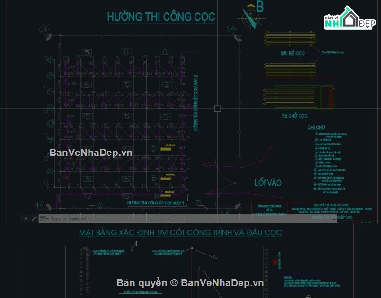This screenshot has height=298, width=381.
Task: Select the 'GHI CHÚ' heading
Action: (316, 128)
